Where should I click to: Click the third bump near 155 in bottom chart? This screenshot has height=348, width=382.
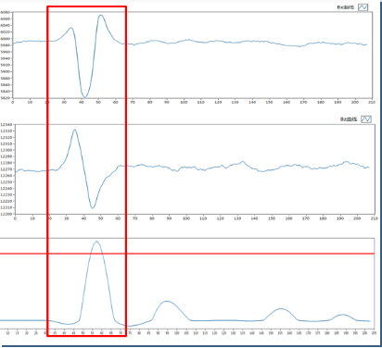(280, 309)
